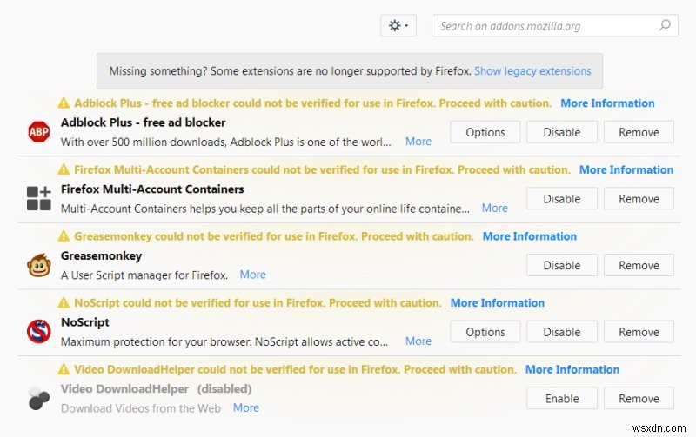Remove Firefox Multi-Account Containers
This screenshot has width=696, height=437.
(639, 199)
